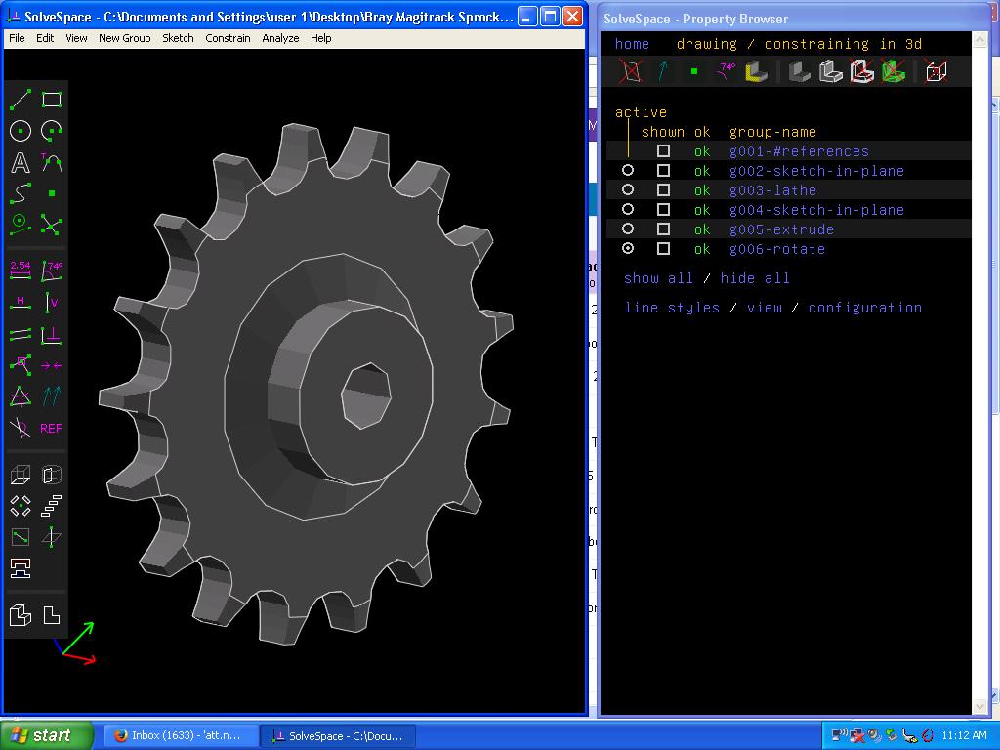1000x750 pixels.
Task: Apply the horizontal constraint tool
Action: pyautogui.click(x=21, y=302)
